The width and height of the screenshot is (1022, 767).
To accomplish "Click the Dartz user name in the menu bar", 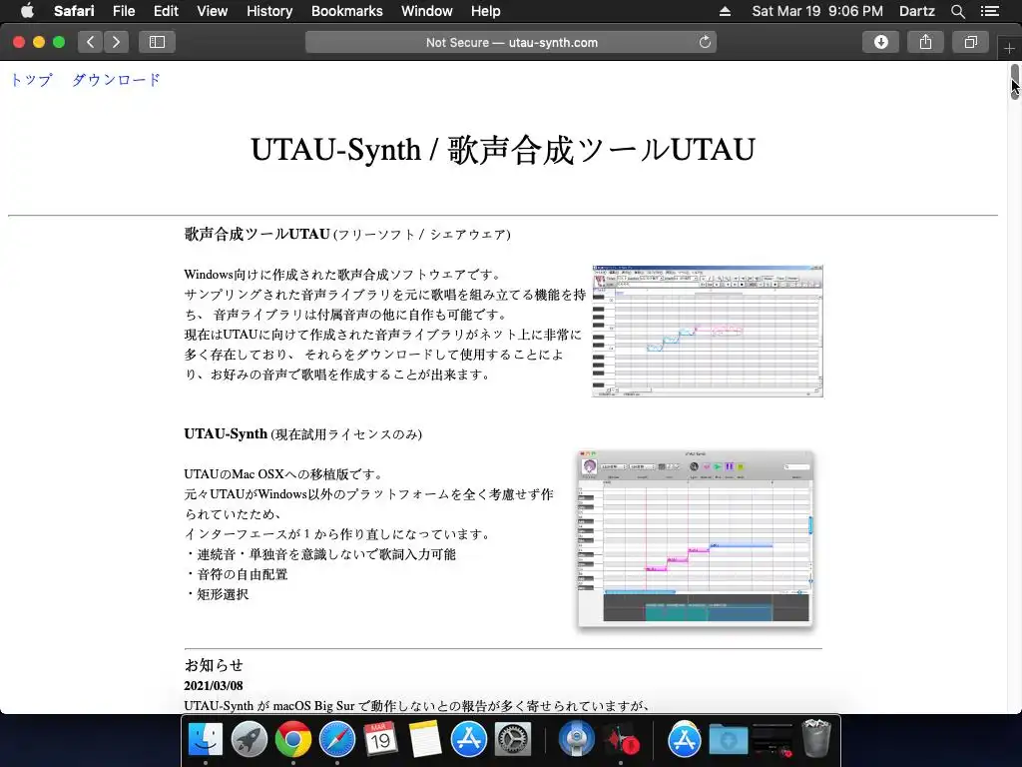I will point(916,11).
